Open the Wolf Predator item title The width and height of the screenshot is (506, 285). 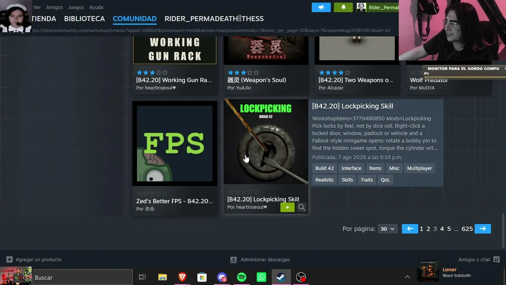tap(429, 80)
